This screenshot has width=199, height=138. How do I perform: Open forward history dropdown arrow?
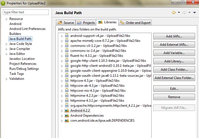(x=189, y=12)
